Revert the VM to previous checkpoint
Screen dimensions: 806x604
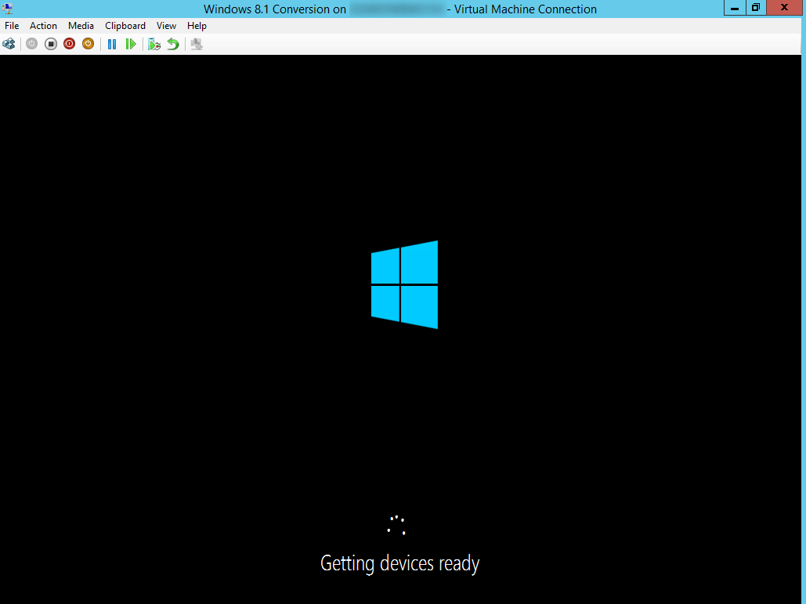tap(172, 44)
